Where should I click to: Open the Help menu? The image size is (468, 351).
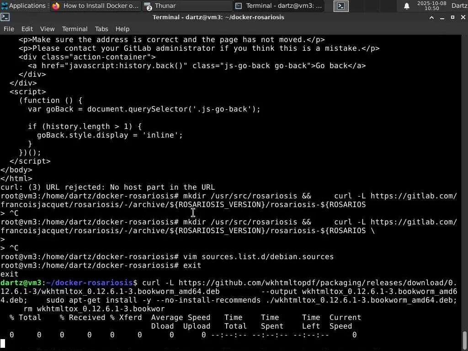[x=122, y=29]
